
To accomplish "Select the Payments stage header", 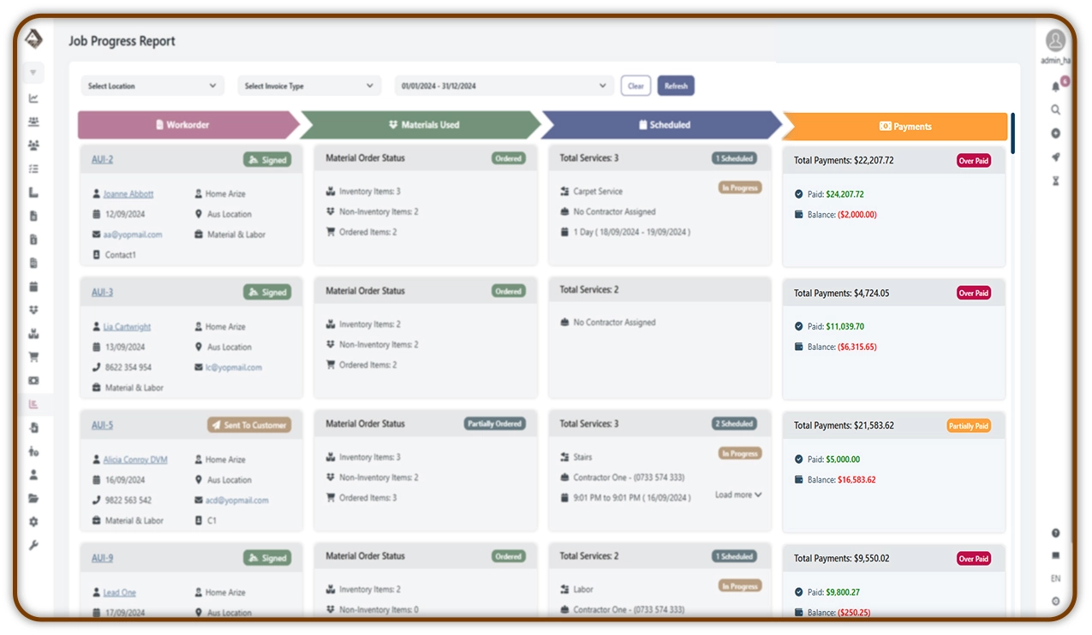I will click(896, 126).
